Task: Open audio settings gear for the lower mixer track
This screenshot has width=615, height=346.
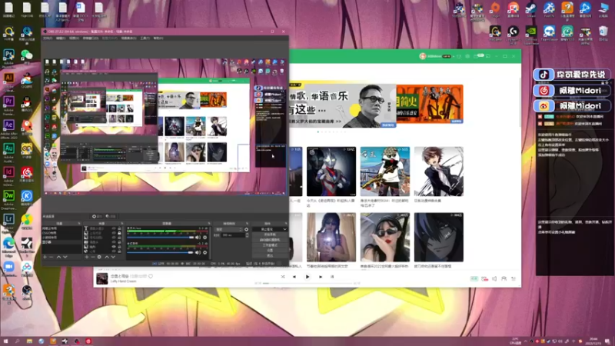Action: 204,253
